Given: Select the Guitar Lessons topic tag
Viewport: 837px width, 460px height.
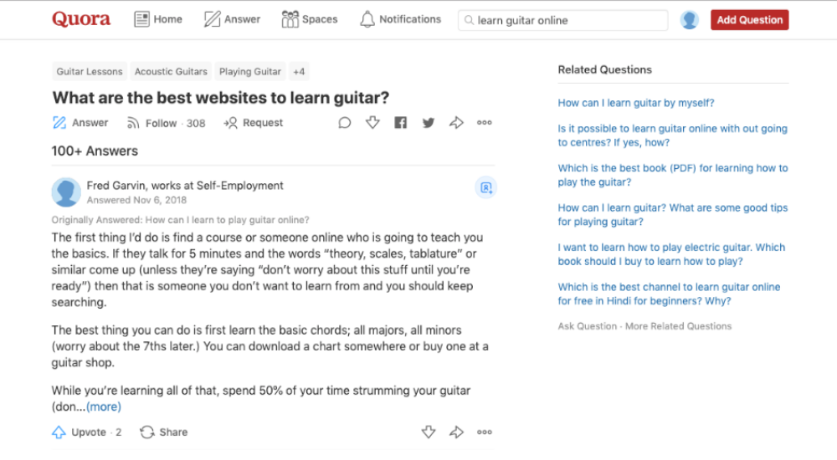Looking at the screenshot, I should point(90,71).
